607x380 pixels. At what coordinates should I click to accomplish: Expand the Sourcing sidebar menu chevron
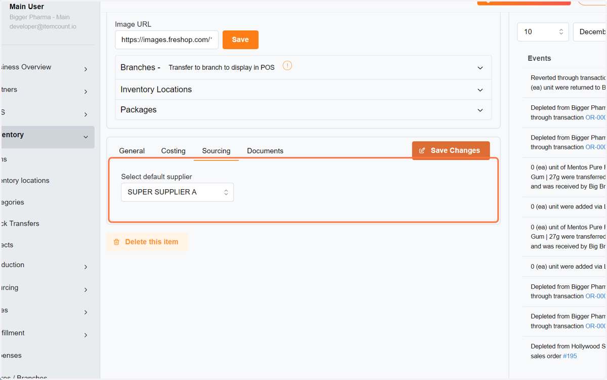click(x=85, y=289)
